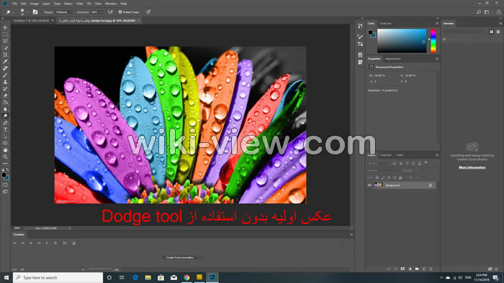Select the Pen tool
Image resolution: width=504 pixels, height=283 pixels.
5,123
